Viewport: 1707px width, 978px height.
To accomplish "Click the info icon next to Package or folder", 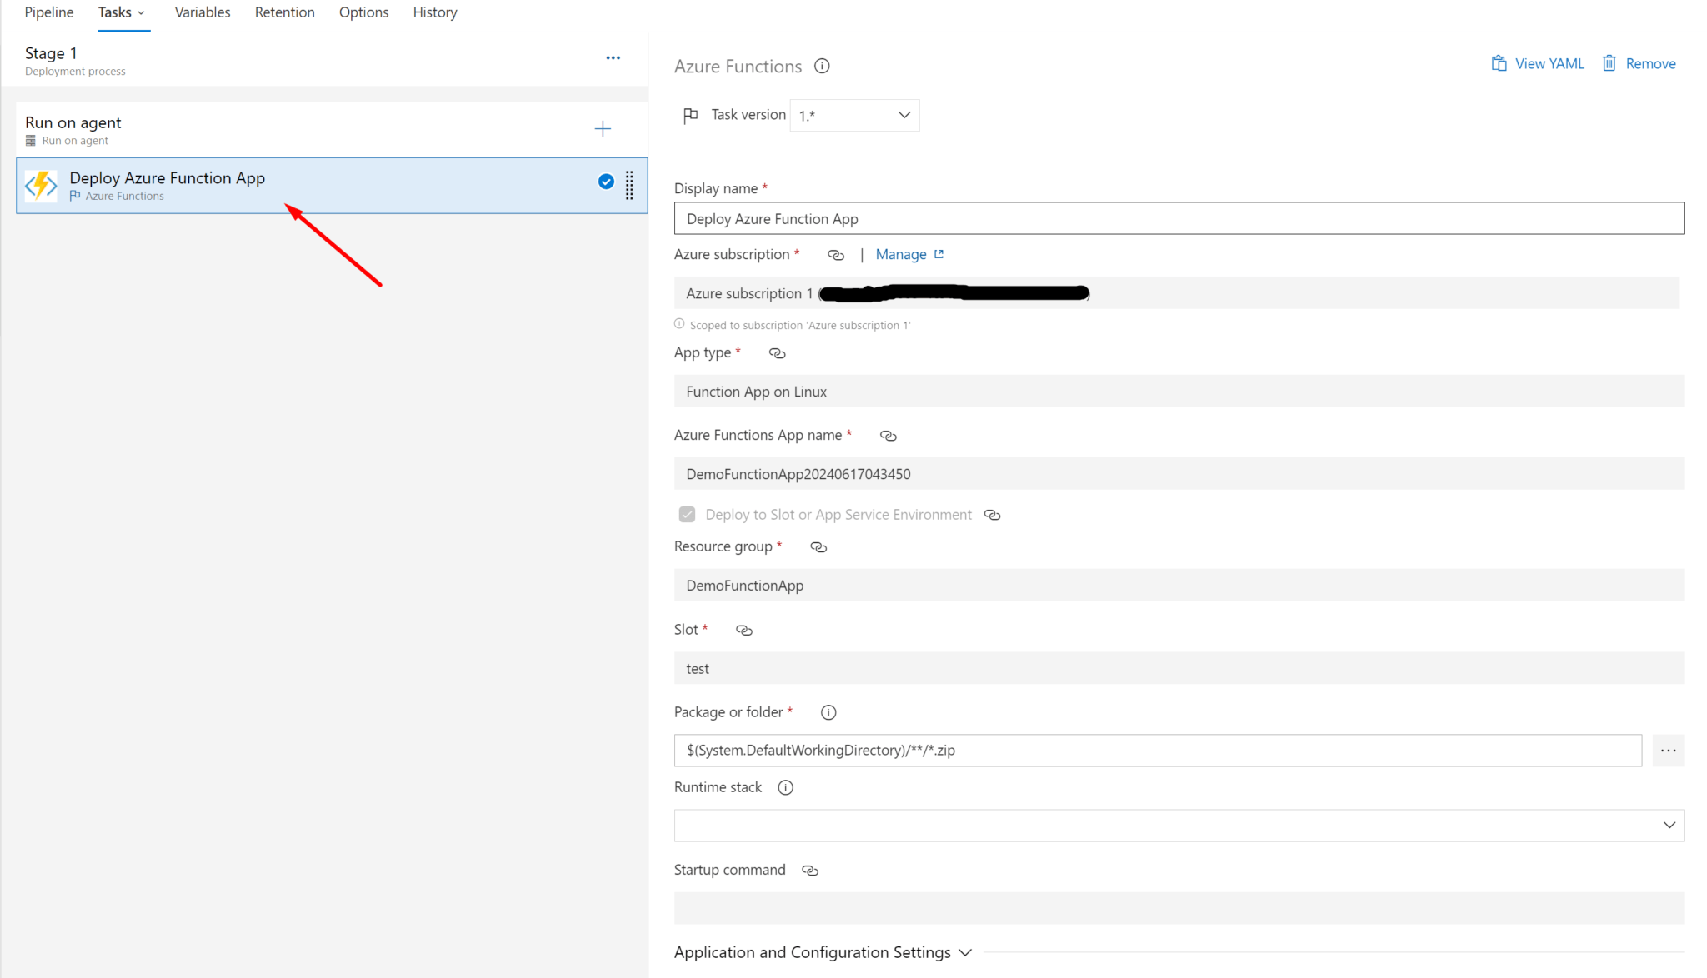I will coord(828,712).
